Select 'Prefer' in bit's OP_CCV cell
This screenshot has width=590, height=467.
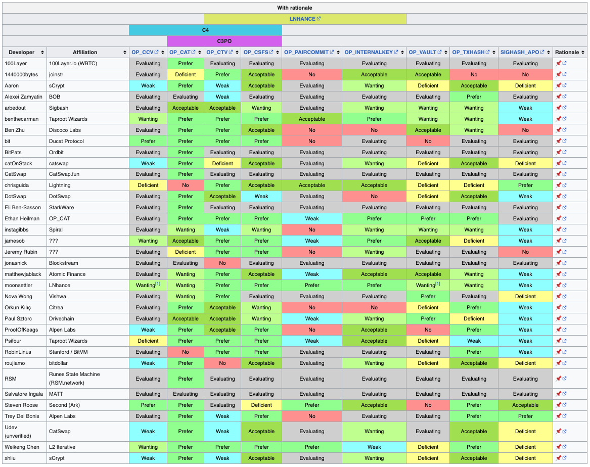pyautogui.click(x=148, y=141)
